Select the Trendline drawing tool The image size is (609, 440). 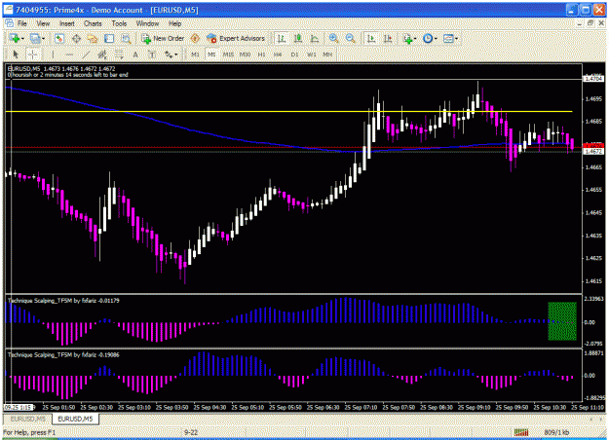pyautogui.click(x=86, y=55)
